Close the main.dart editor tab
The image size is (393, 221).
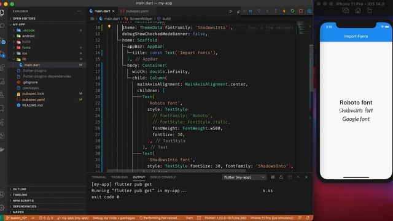[x=113, y=11]
